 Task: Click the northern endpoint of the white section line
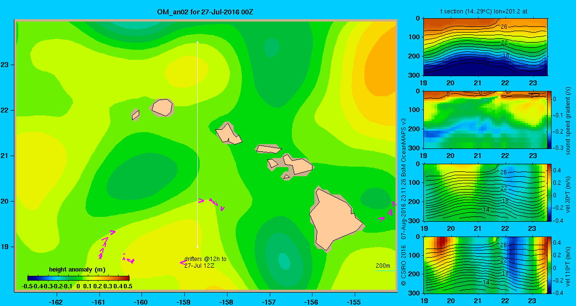(197, 43)
